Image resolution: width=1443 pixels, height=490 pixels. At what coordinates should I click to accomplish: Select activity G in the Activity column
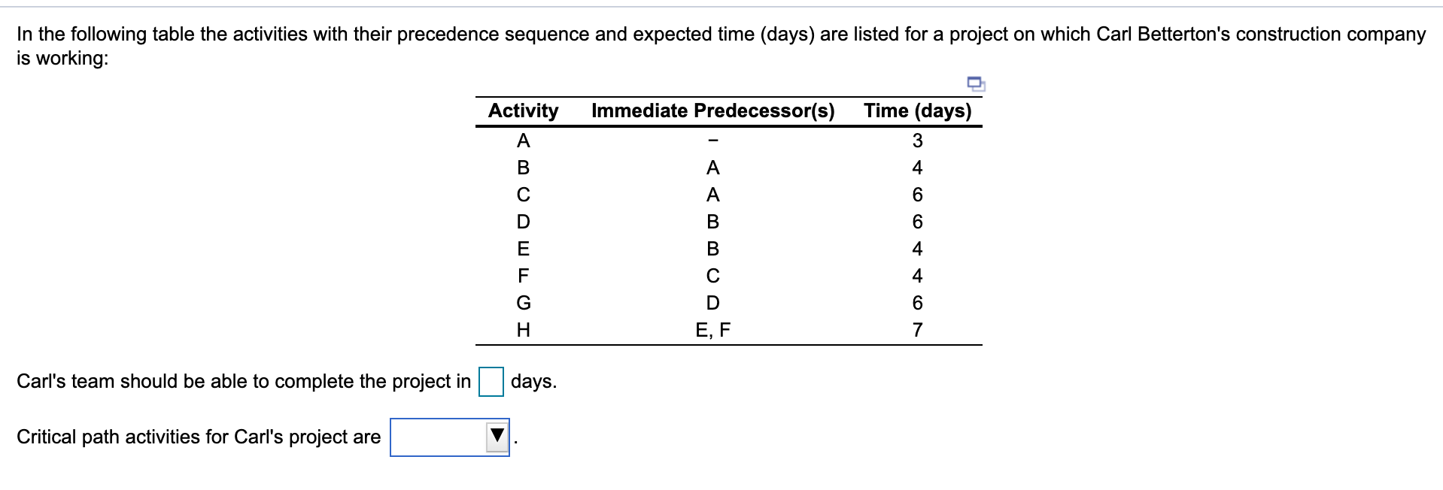pos(524,303)
